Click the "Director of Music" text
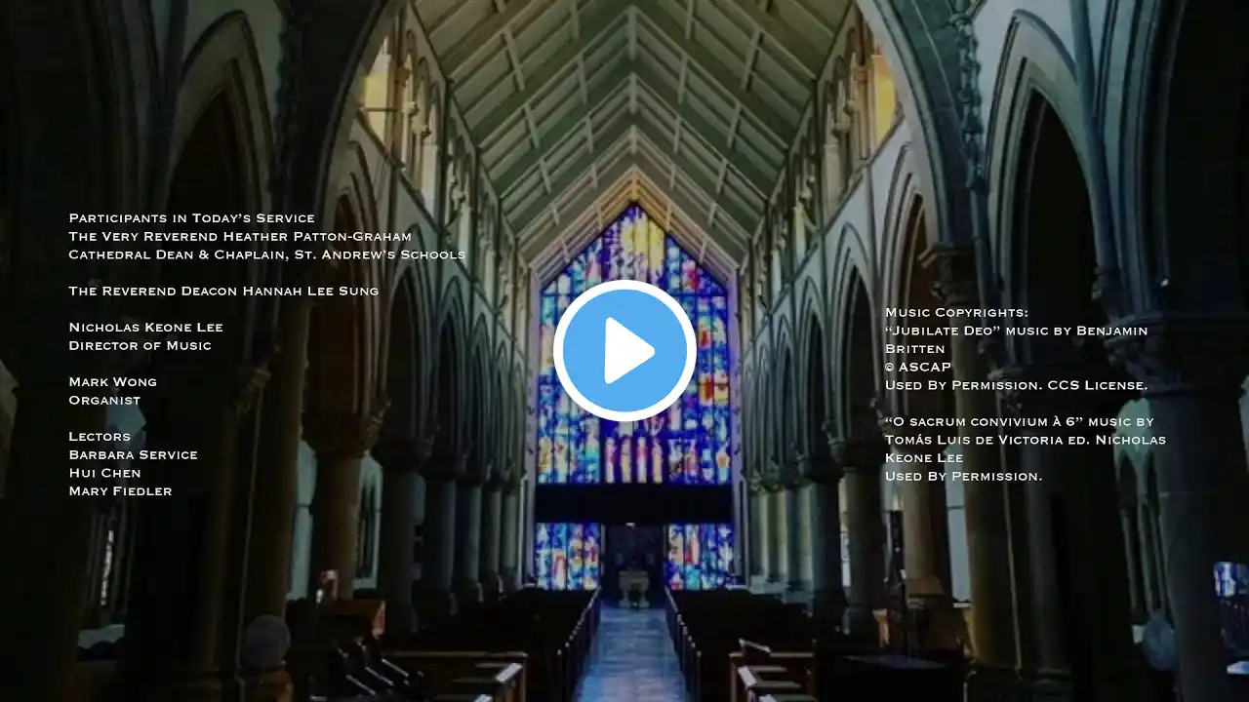This screenshot has width=1249, height=702. tap(140, 345)
